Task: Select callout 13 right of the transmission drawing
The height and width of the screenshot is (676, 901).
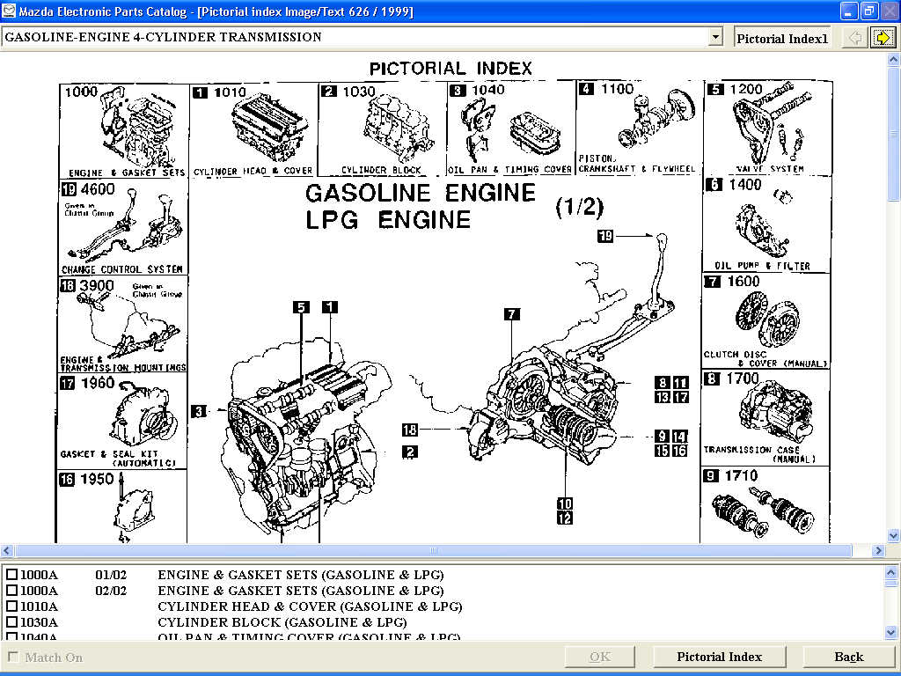Action: 663,397
